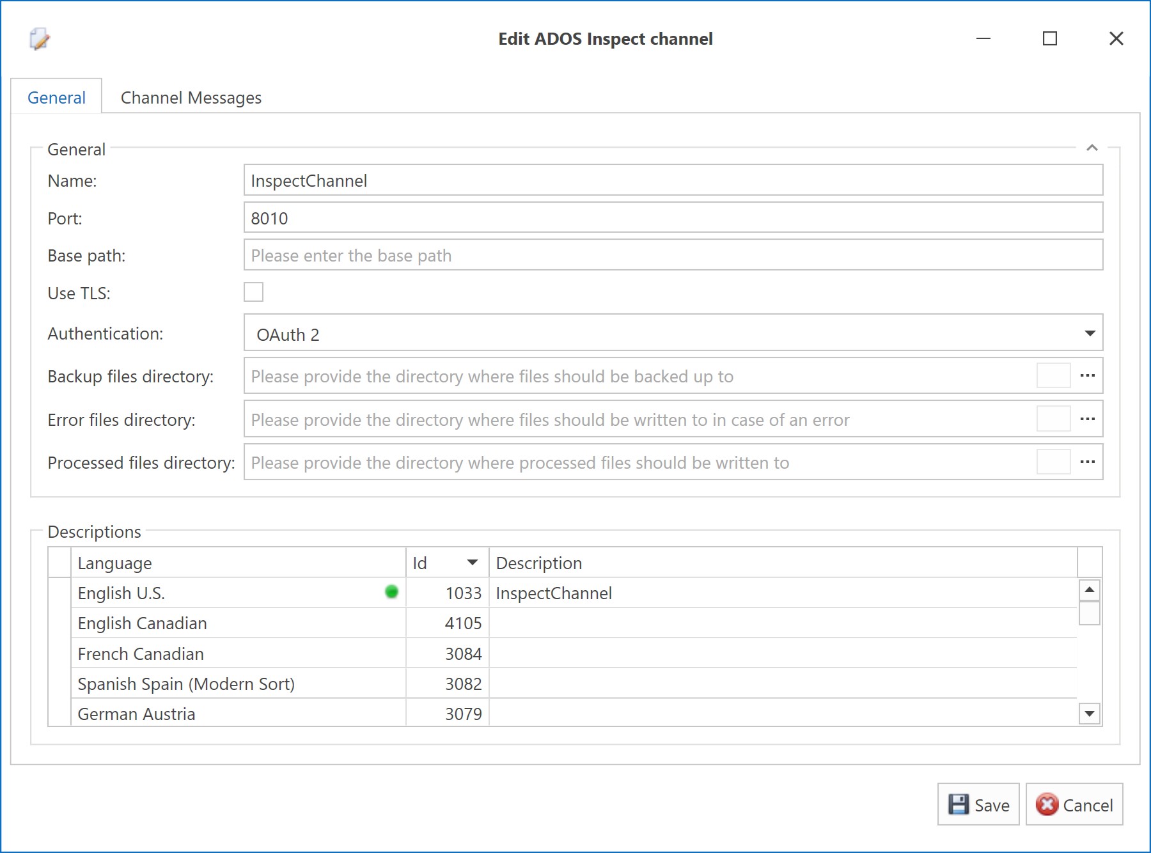
Task: Enable the Use TLS checkbox
Action: tap(254, 292)
